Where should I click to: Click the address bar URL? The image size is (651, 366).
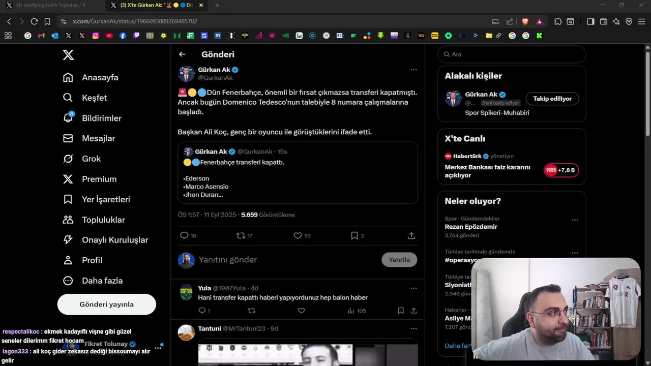click(135, 21)
